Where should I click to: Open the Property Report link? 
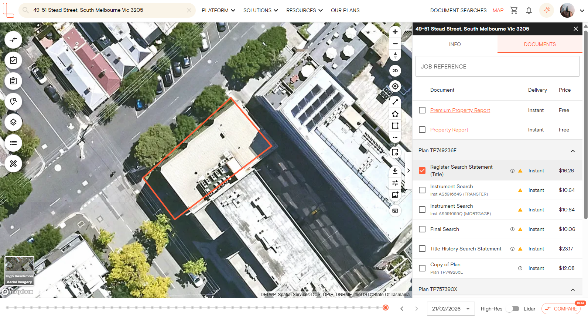[449, 130]
